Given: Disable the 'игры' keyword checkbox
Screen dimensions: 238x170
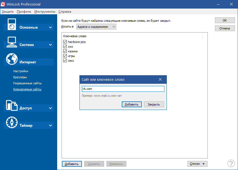Looking at the screenshot, I should [x=65, y=56].
